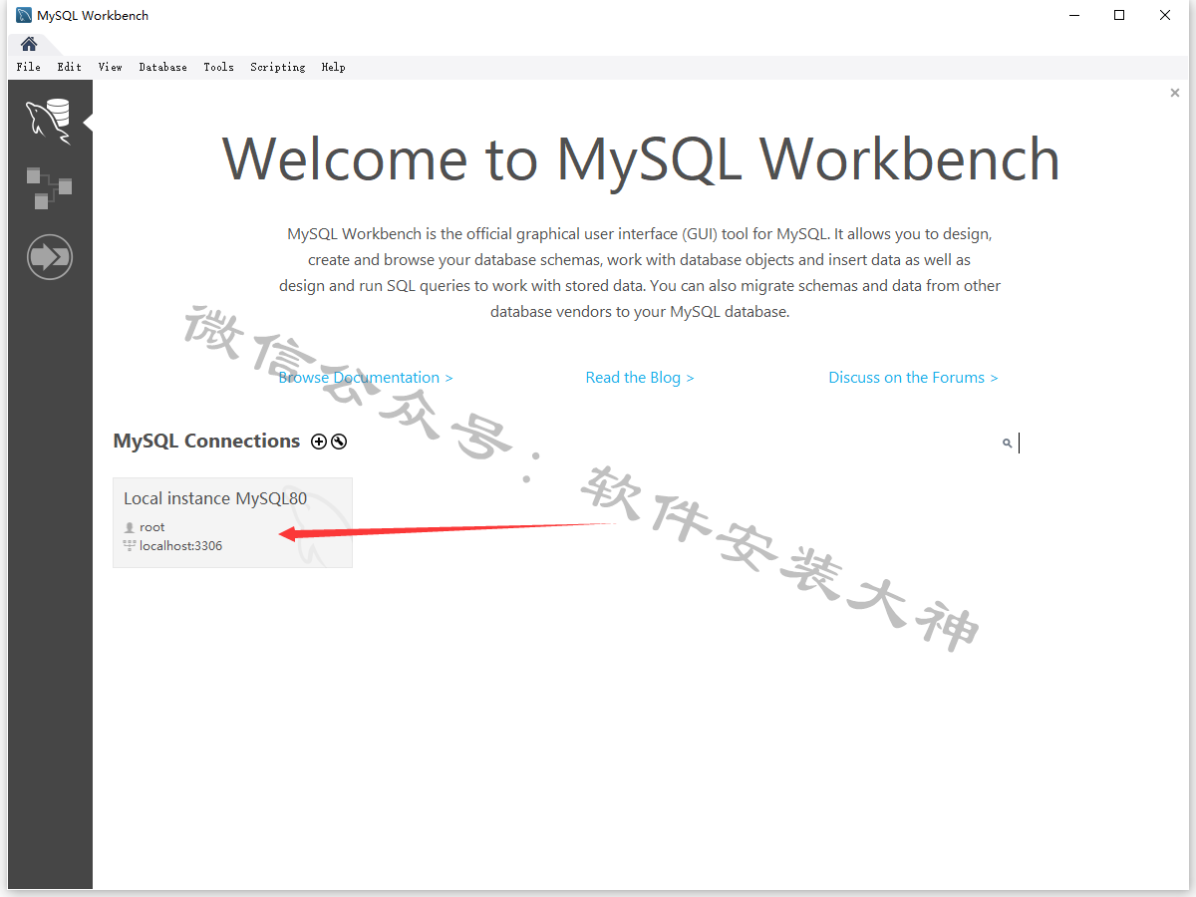Click the connection search magnifier icon
Screen dimensions: 1196x897
coord(1008,443)
